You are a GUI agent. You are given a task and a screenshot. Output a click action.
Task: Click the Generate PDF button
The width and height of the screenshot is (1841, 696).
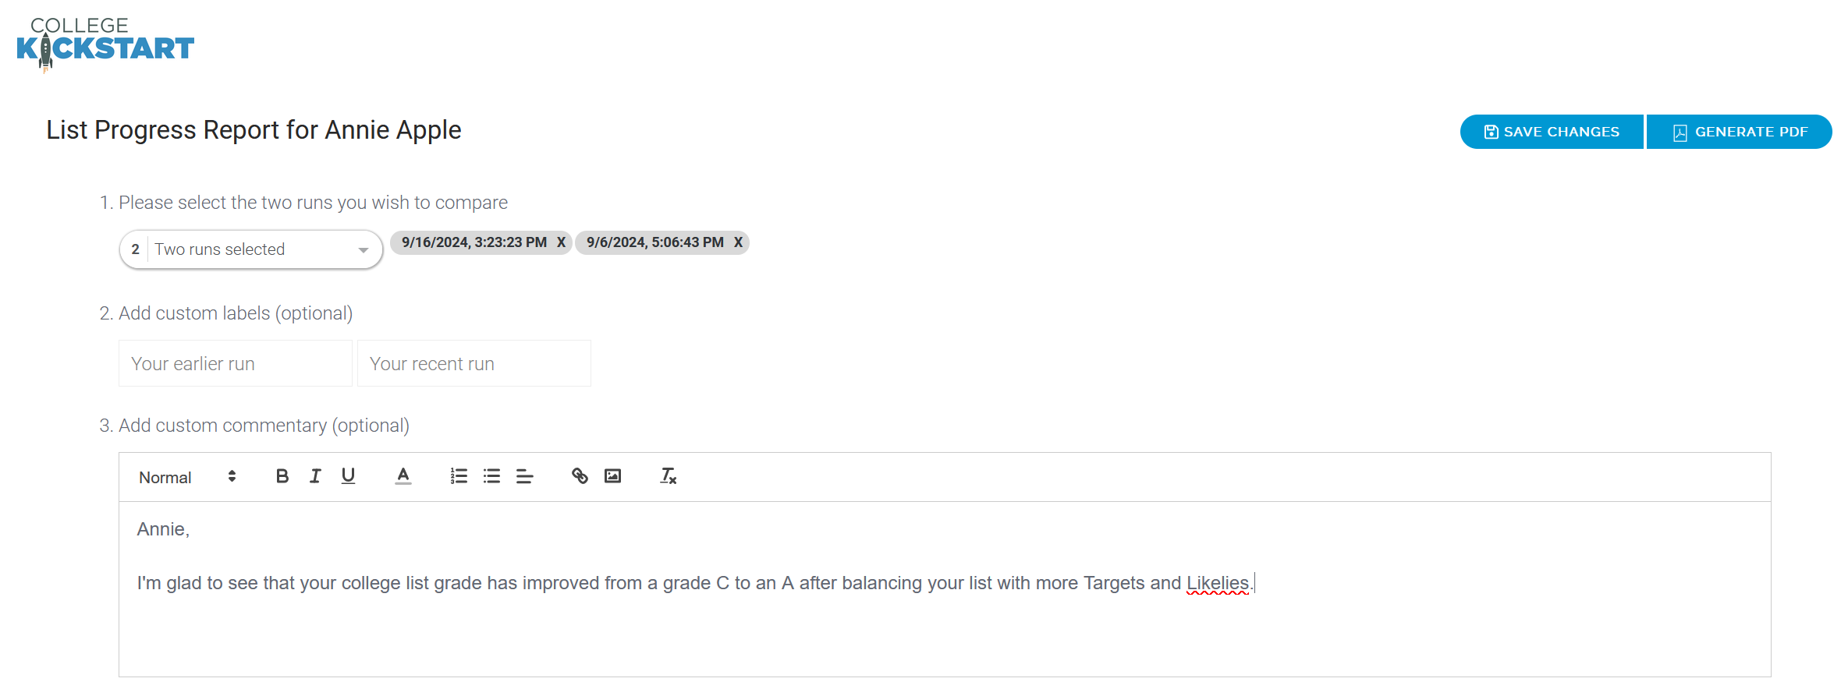coord(1740,132)
